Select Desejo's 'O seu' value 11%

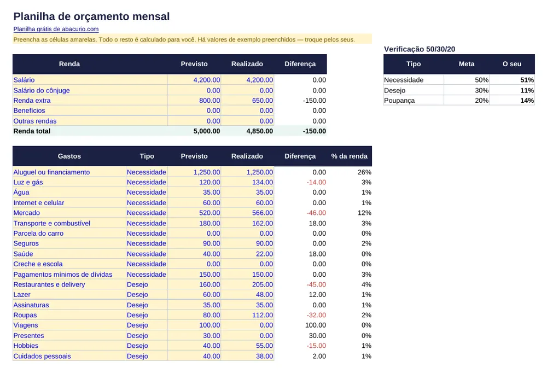pos(527,90)
